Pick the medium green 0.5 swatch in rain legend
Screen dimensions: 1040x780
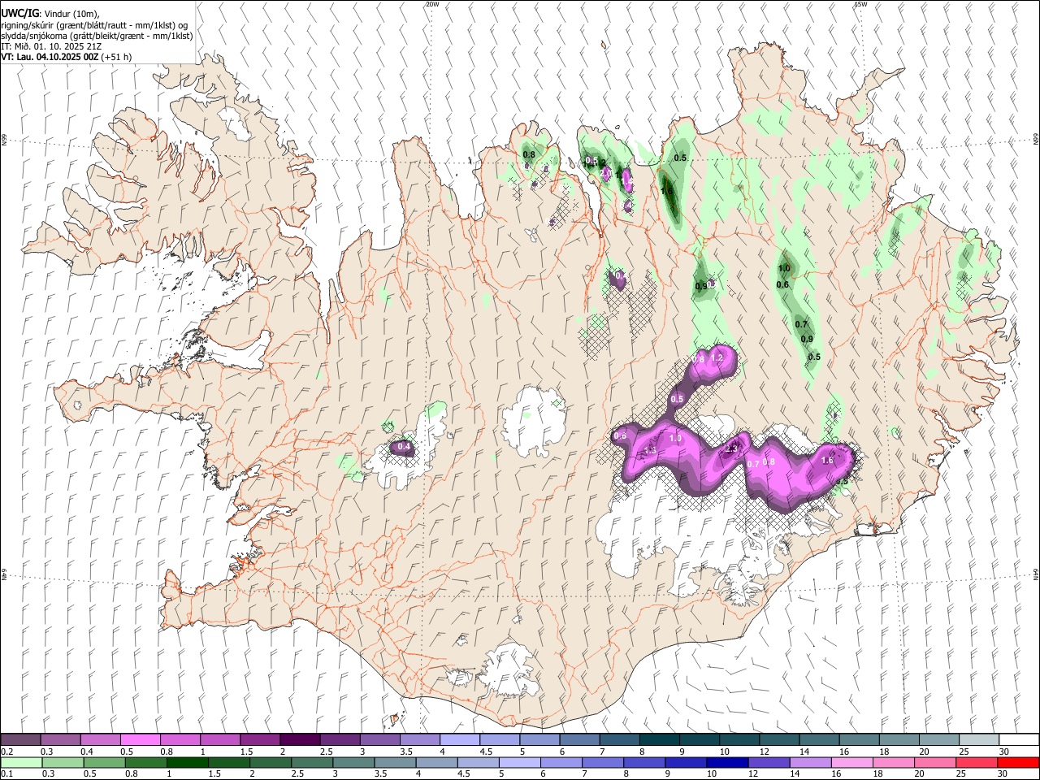coord(104,762)
